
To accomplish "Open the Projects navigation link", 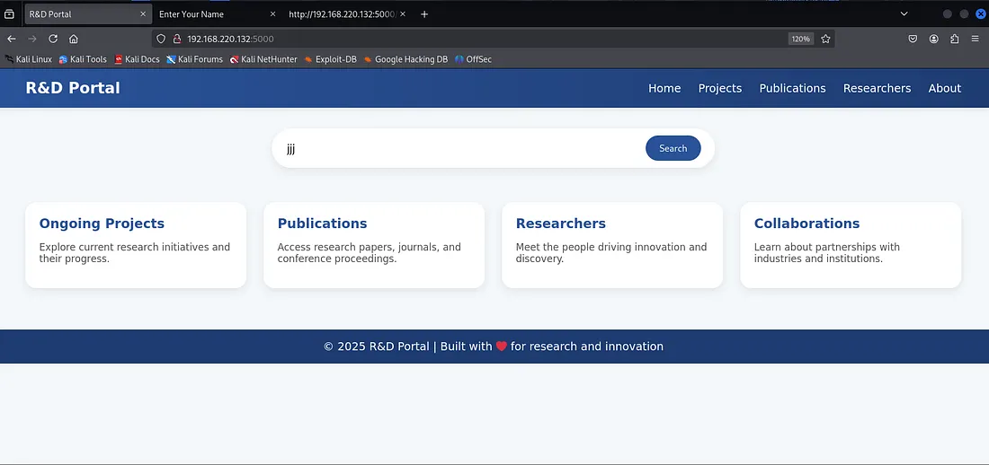I will click(719, 88).
